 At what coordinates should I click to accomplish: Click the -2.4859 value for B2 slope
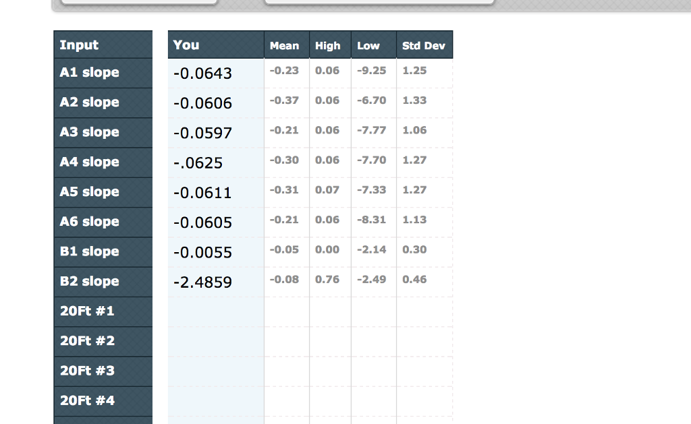click(x=202, y=281)
